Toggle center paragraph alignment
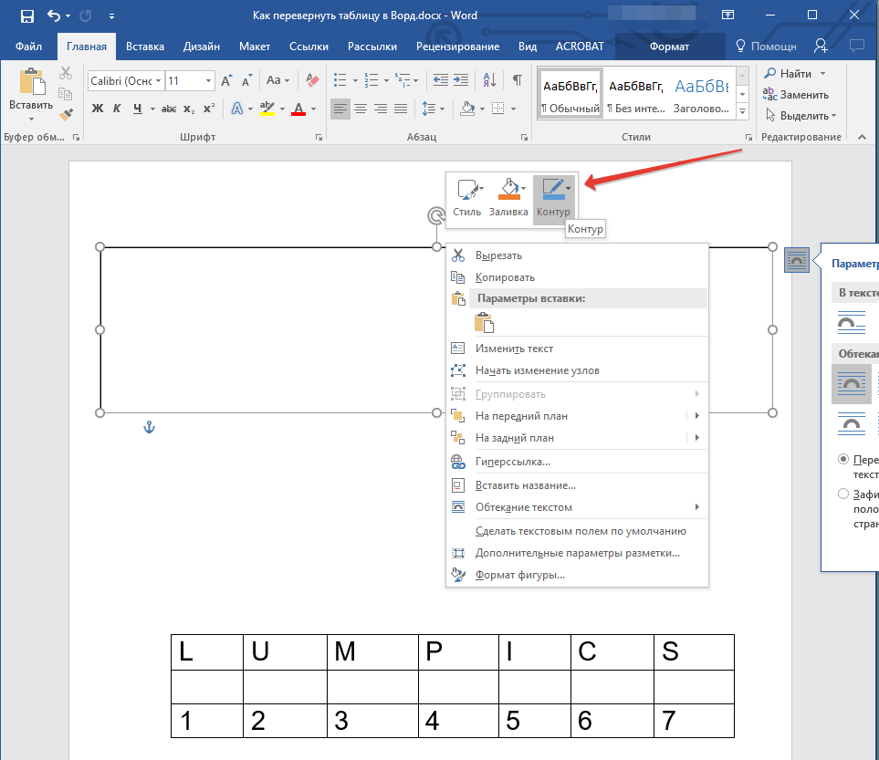Screen dimensions: 879x760 [x=361, y=109]
